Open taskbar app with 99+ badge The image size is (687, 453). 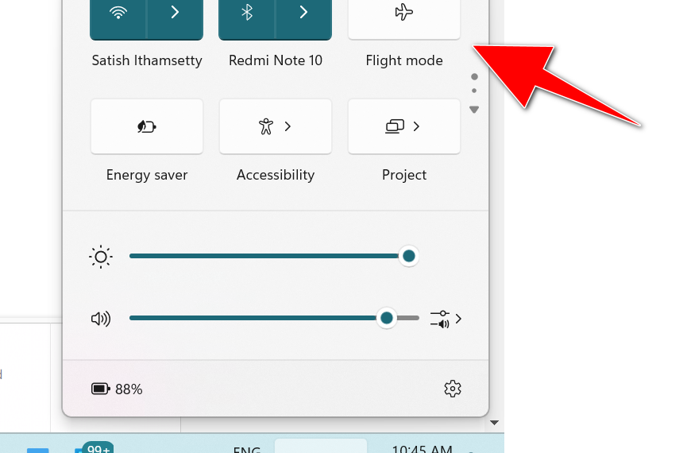pyautogui.click(x=94, y=447)
